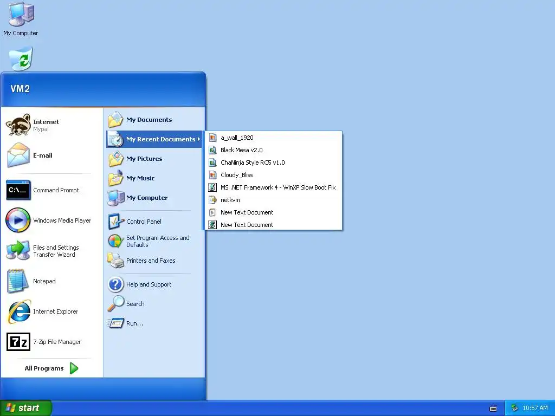The width and height of the screenshot is (555, 416).
Task: Click Windows Media Player text label
Action: click(x=62, y=220)
